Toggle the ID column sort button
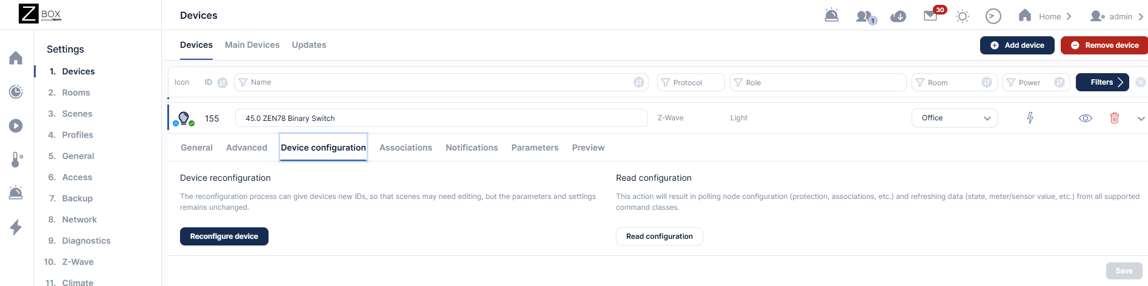Image resolution: width=1148 pixels, height=286 pixels. (222, 83)
